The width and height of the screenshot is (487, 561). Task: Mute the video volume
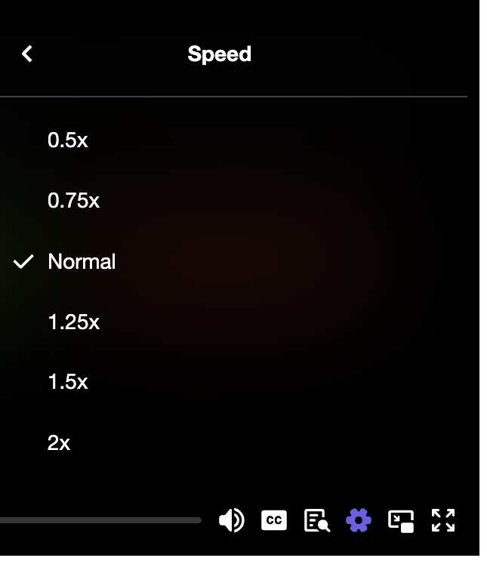(x=231, y=520)
